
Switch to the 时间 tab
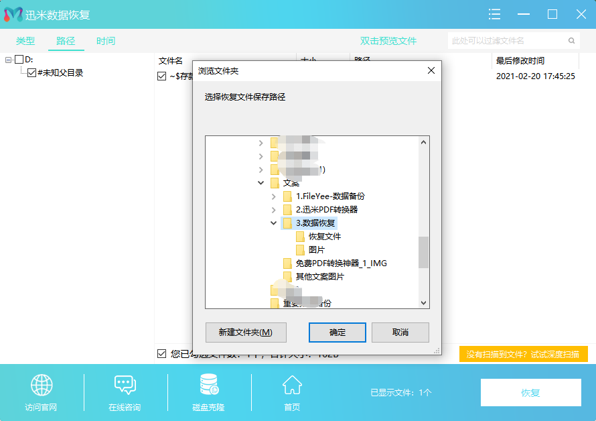pyautogui.click(x=106, y=41)
